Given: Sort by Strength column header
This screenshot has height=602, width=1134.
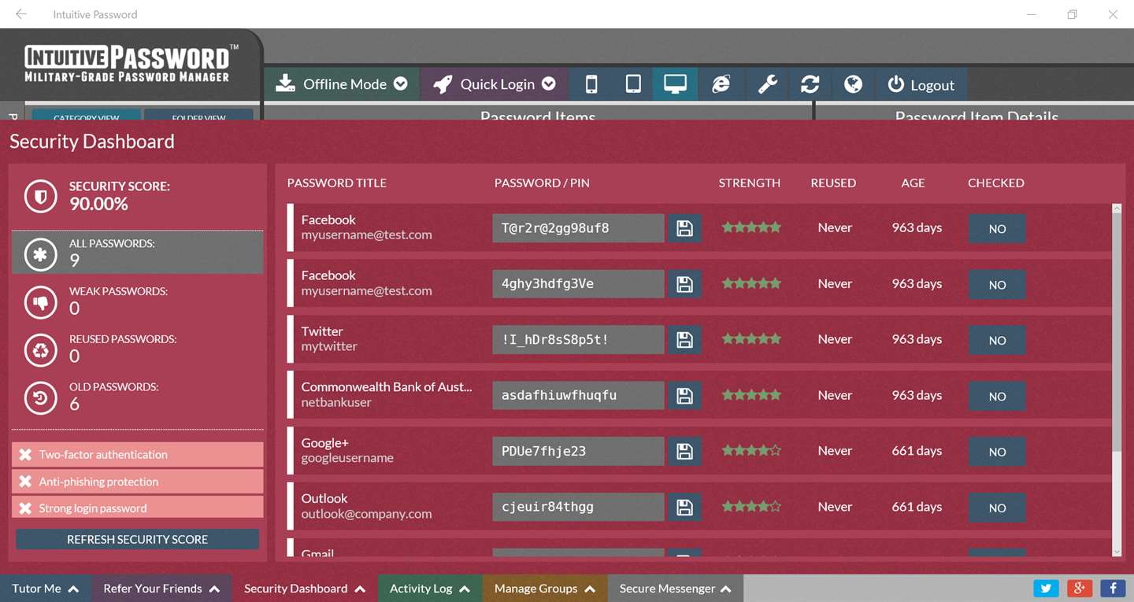Looking at the screenshot, I should click(750, 183).
